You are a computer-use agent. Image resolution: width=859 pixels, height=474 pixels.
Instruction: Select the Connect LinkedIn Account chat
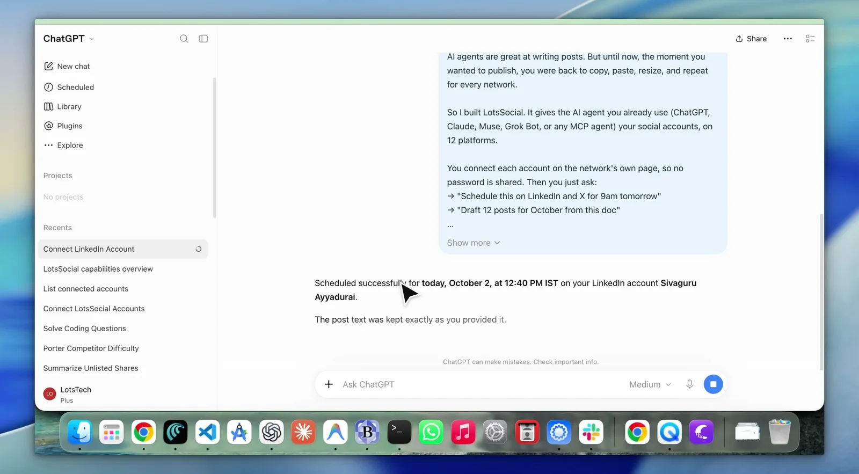[x=123, y=249]
